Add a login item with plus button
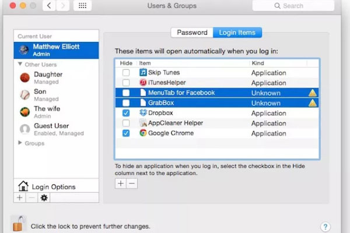Screen dimensions: 350x233 (121, 183)
